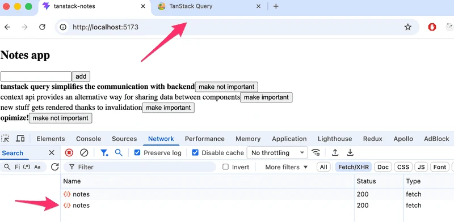454x222 pixels.
Task: Make new stuff invalidation note important
Action: [168, 108]
